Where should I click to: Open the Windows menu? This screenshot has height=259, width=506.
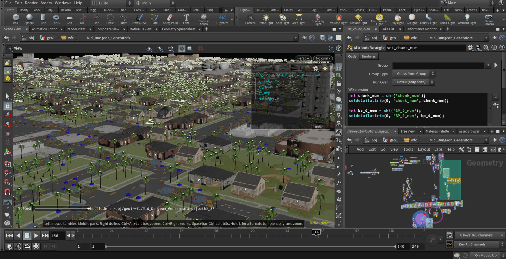click(63, 3)
